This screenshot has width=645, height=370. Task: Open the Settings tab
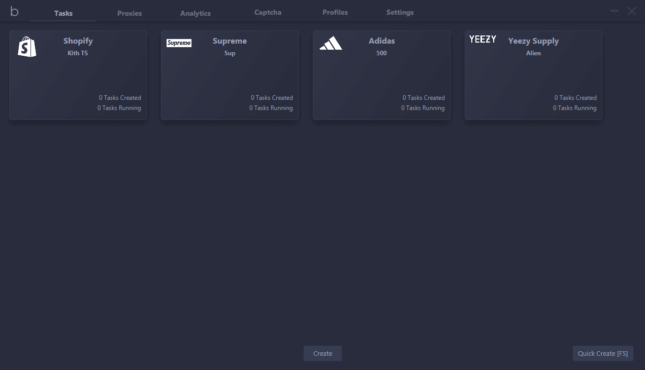point(400,12)
